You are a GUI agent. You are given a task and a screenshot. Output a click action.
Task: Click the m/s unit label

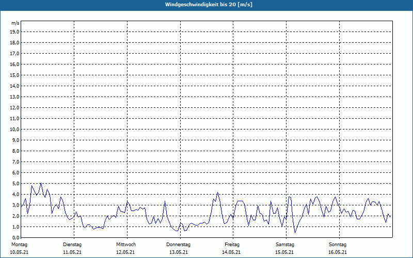(15, 23)
